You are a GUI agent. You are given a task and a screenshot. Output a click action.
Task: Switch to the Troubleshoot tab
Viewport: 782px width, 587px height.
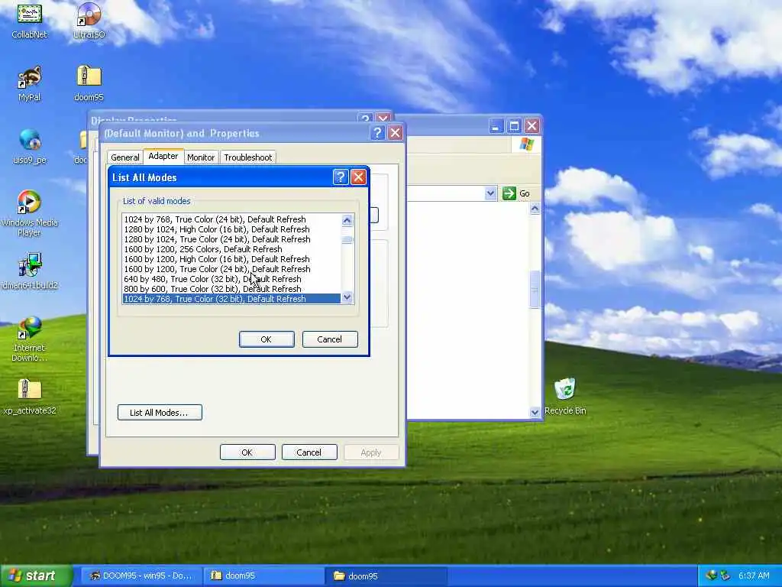248,157
